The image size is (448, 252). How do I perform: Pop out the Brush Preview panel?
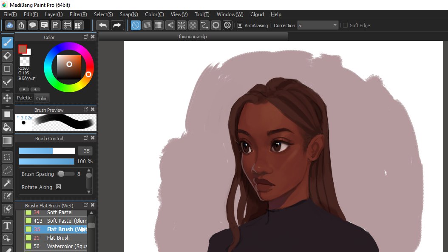point(86,110)
